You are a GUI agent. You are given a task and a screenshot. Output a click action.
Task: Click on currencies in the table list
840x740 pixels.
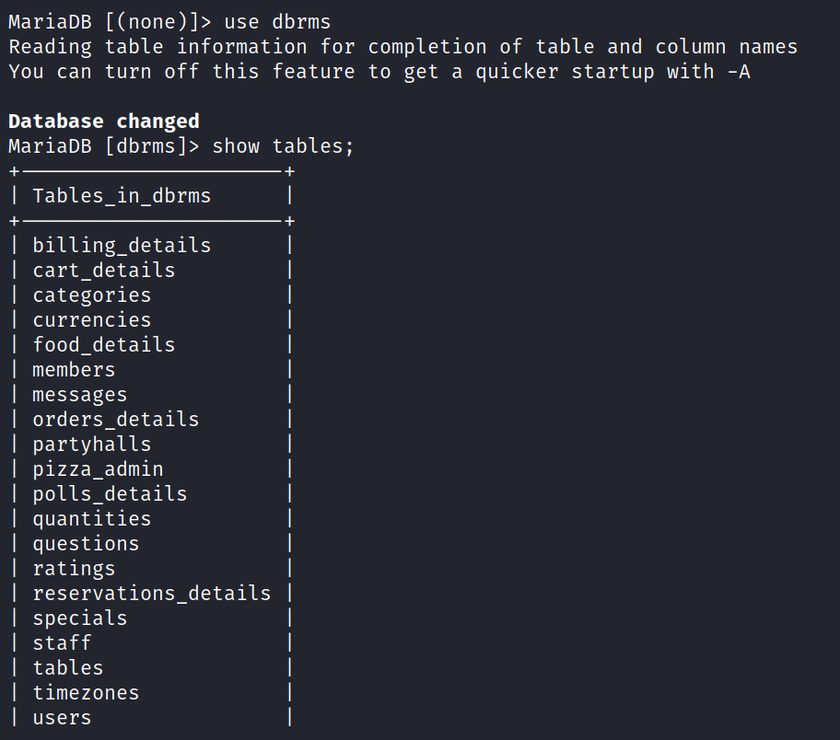(91, 320)
